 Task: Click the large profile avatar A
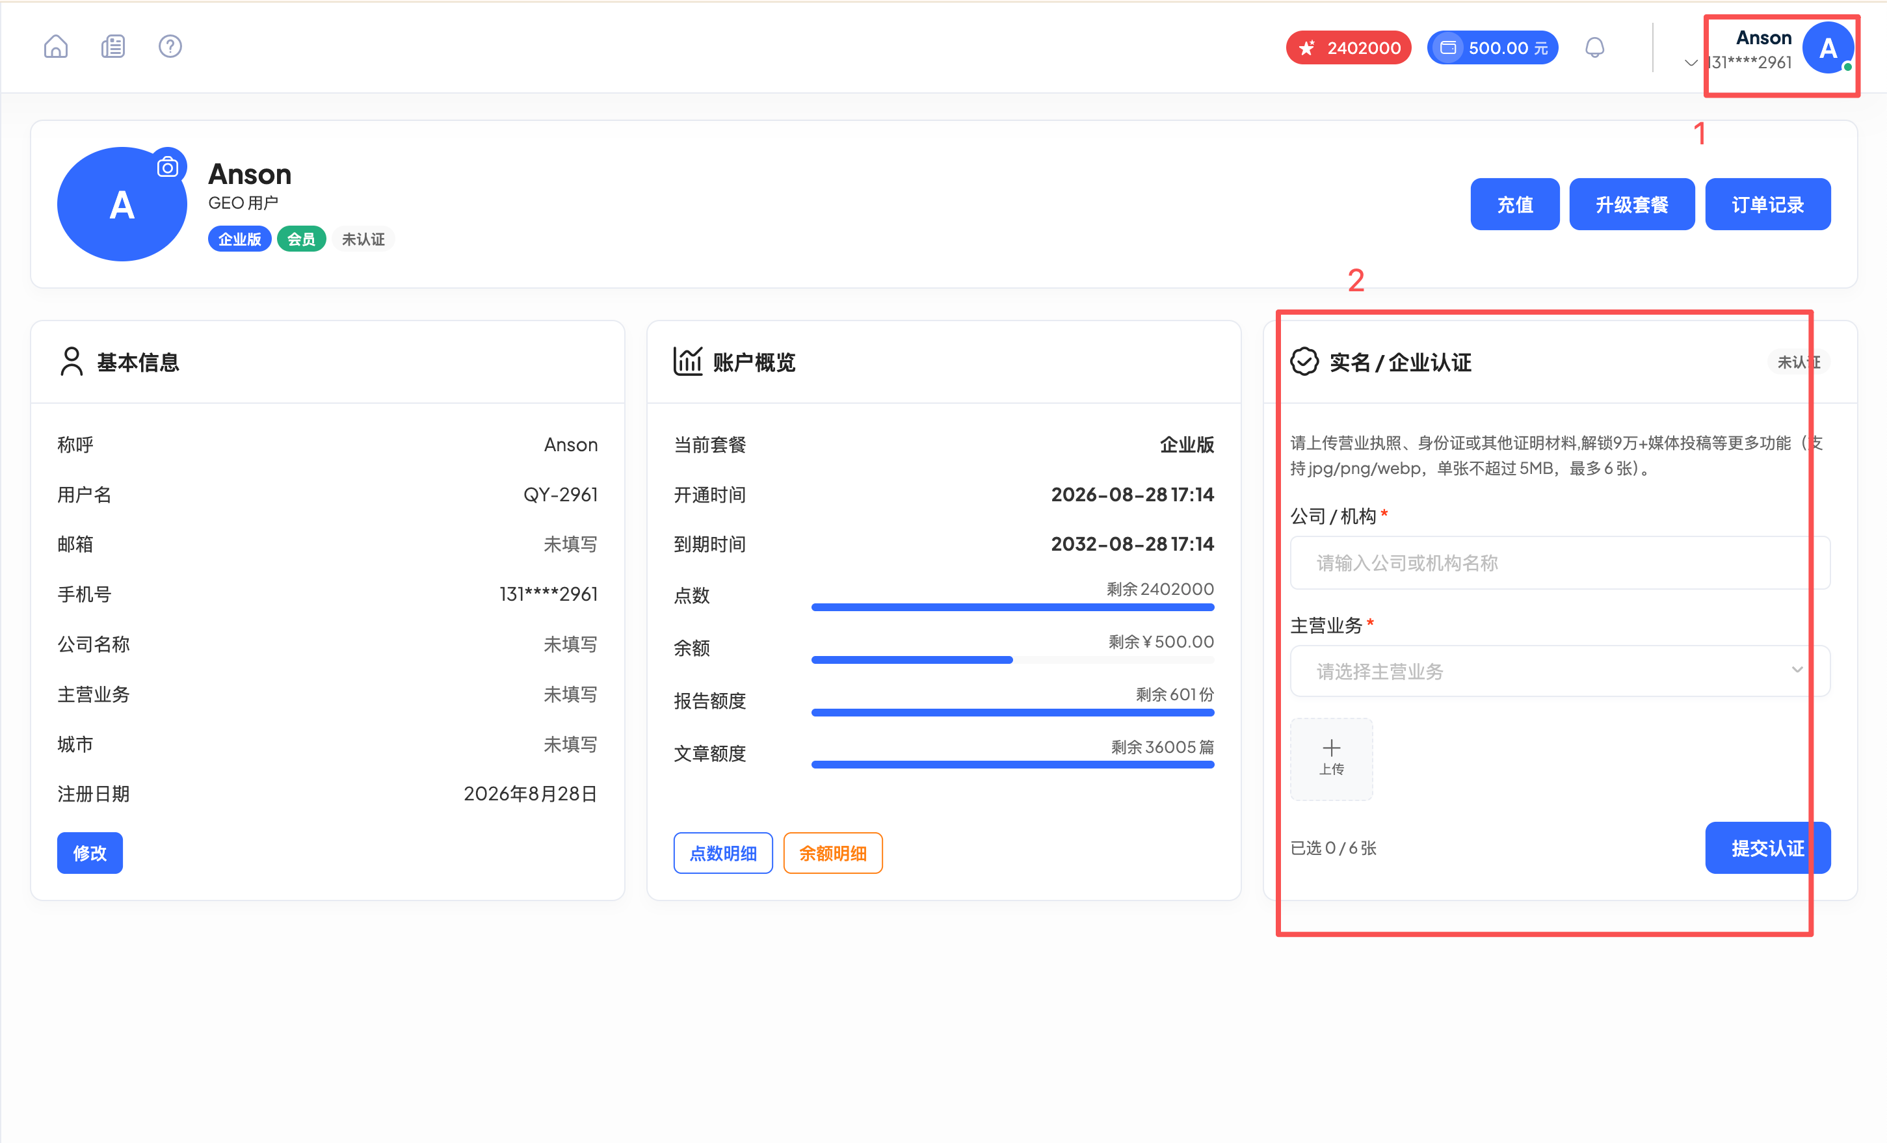click(122, 204)
